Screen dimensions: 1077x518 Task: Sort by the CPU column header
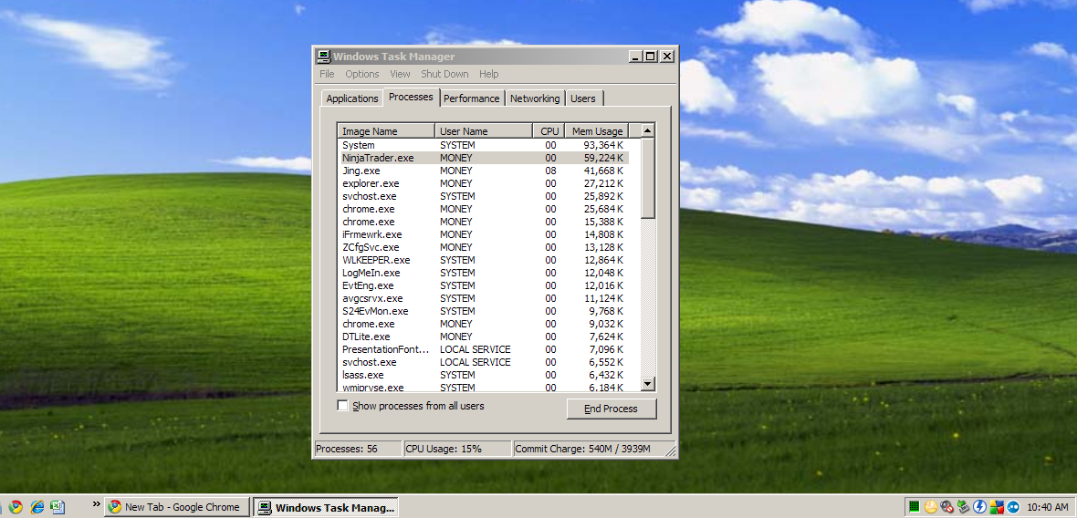click(549, 131)
